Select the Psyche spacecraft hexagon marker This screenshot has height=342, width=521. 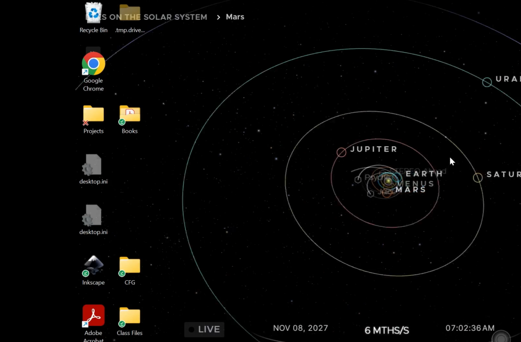358,180
